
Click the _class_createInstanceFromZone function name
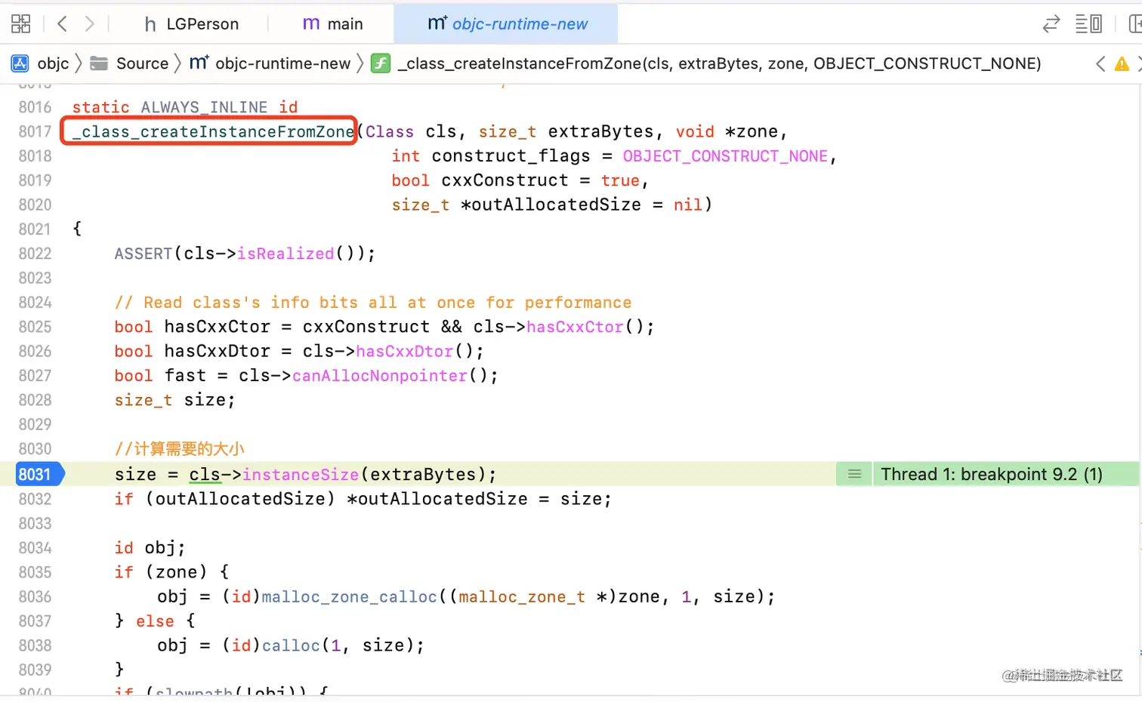[213, 131]
